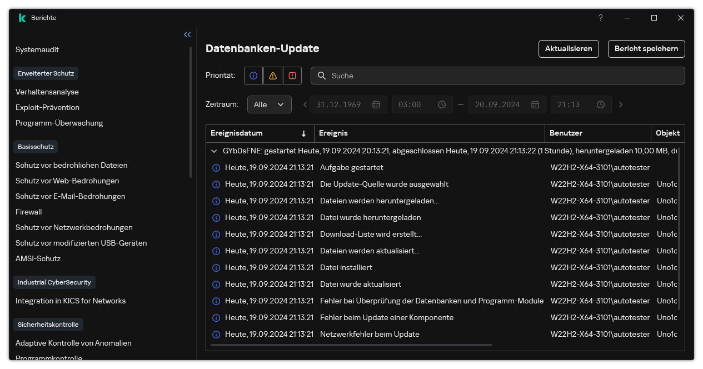Click into the Suche search field

(x=500, y=76)
